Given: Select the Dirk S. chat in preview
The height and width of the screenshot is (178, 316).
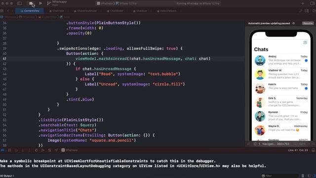Looking at the screenshot, I should [281, 102].
